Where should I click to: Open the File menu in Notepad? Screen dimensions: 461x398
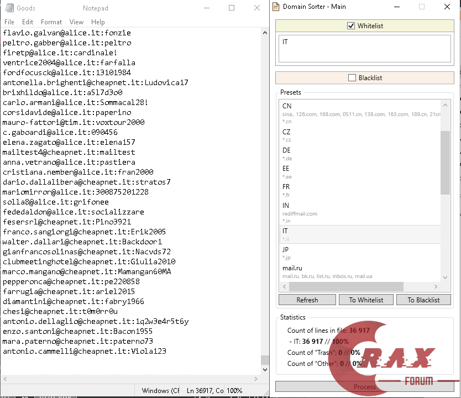[x=9, y=22]
